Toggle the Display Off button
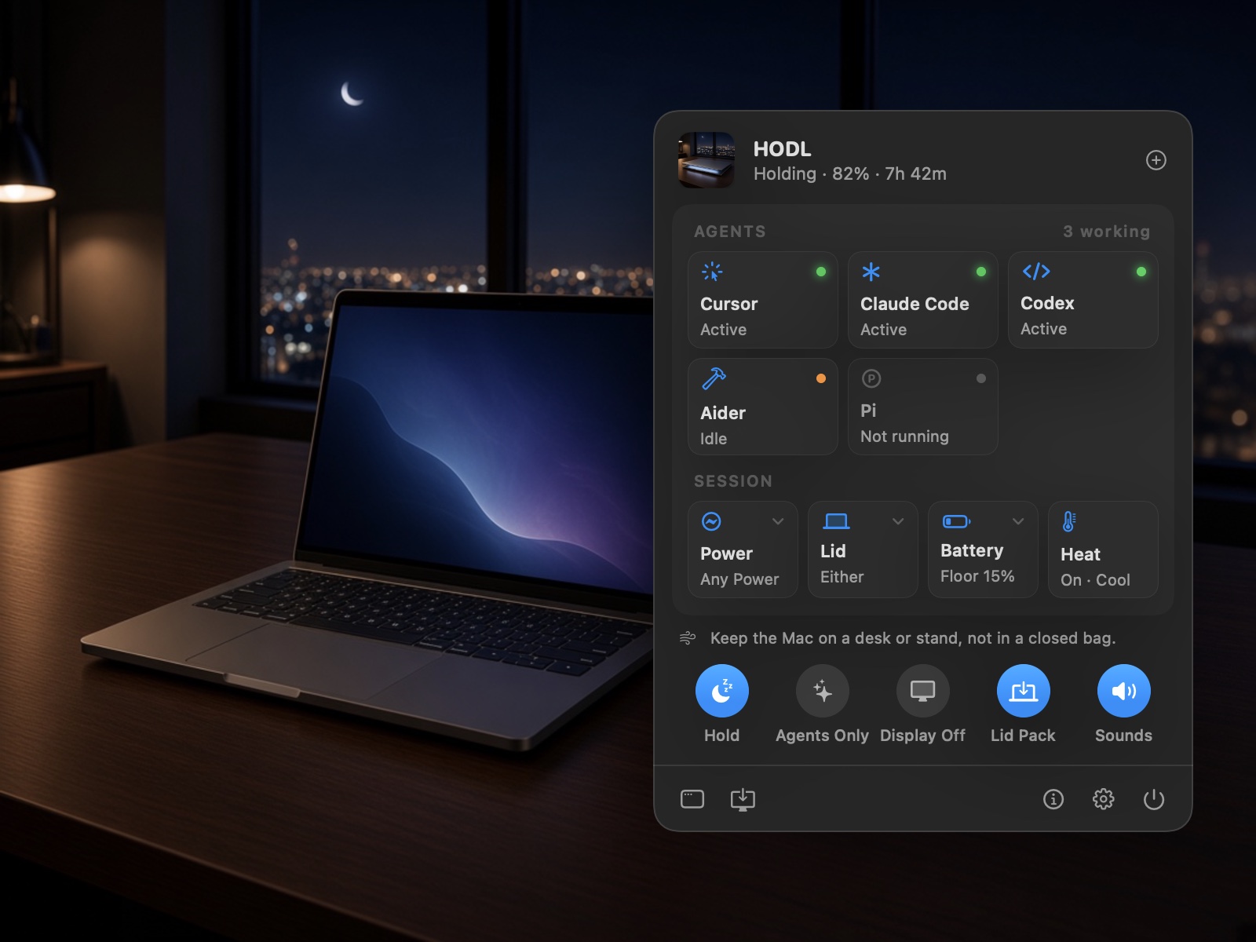 click(922, 691)
